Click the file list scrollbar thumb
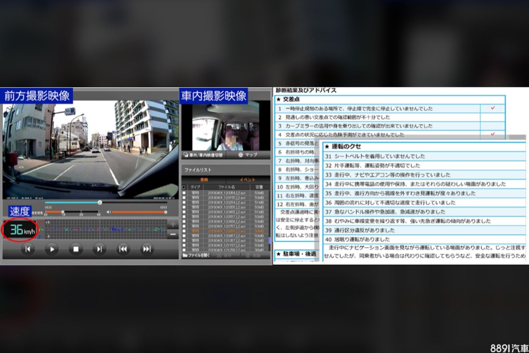Viewport: 529px width, 353px height. point(269,240)
